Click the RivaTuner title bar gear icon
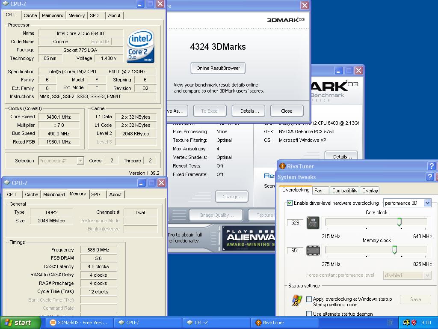The width and height of the screenshot is (438, 329). [282, 166]
